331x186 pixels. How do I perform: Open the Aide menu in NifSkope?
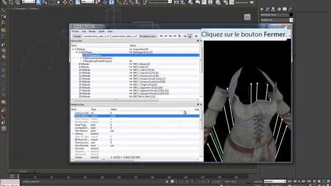point(110,32)
